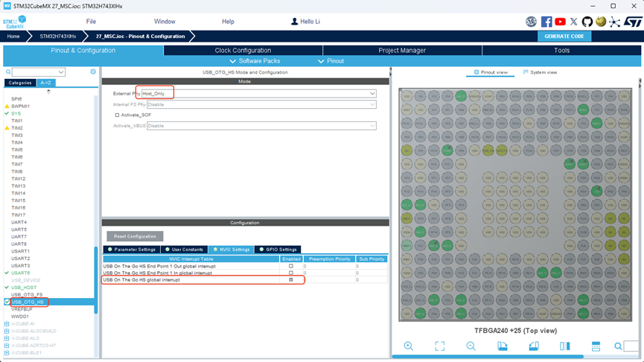Select the SYS peripheral entry

[16, 113]
